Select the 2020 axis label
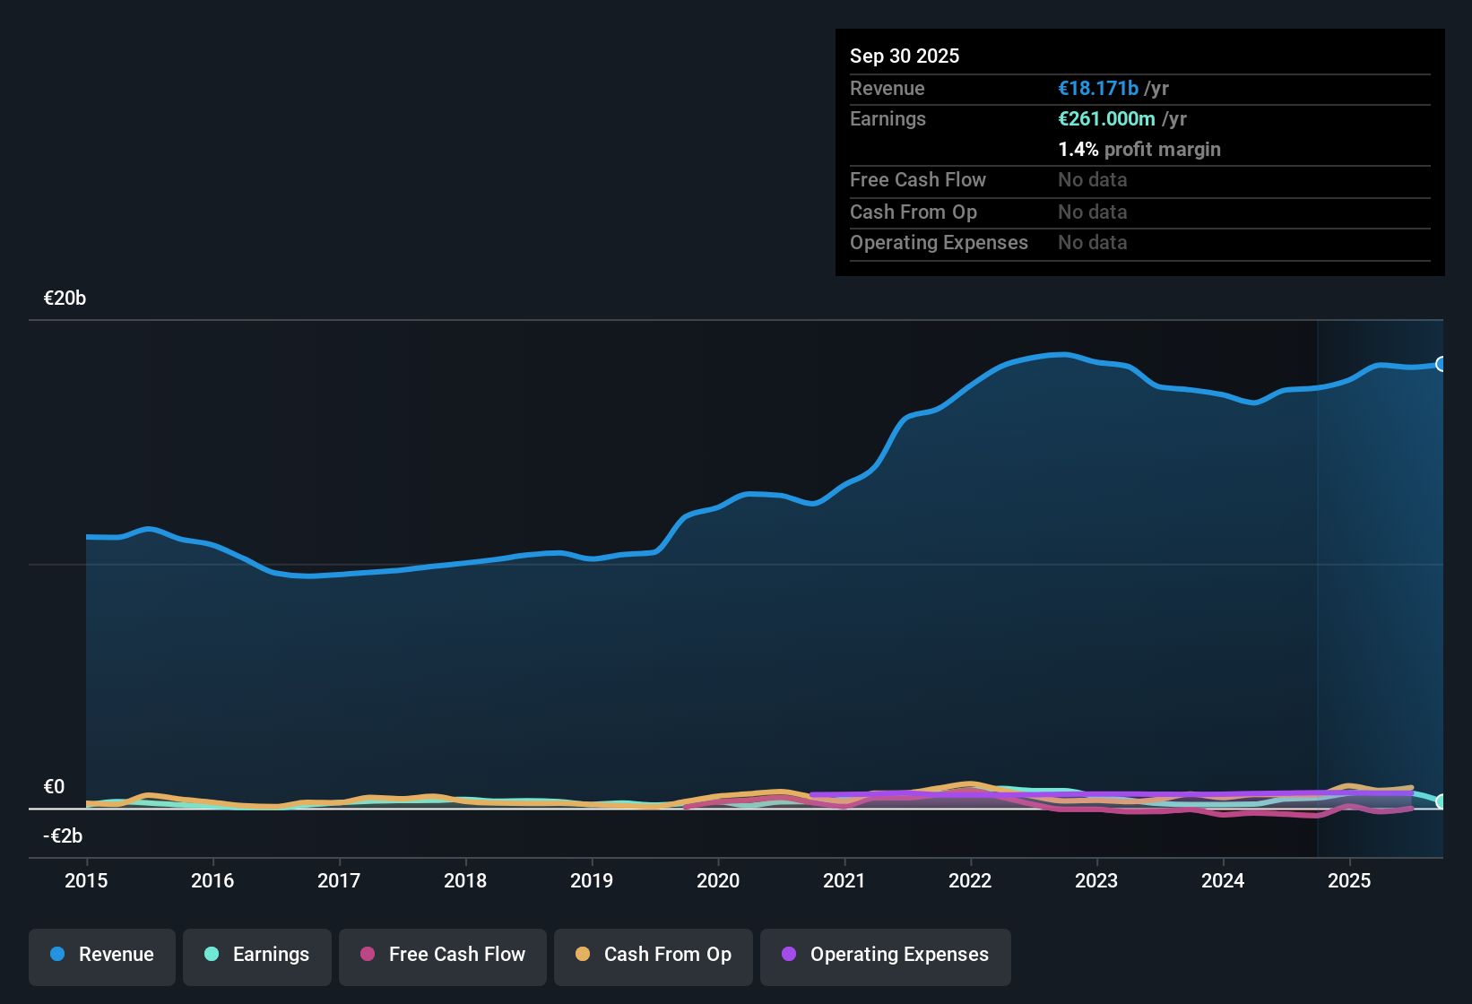 point(717,881)
